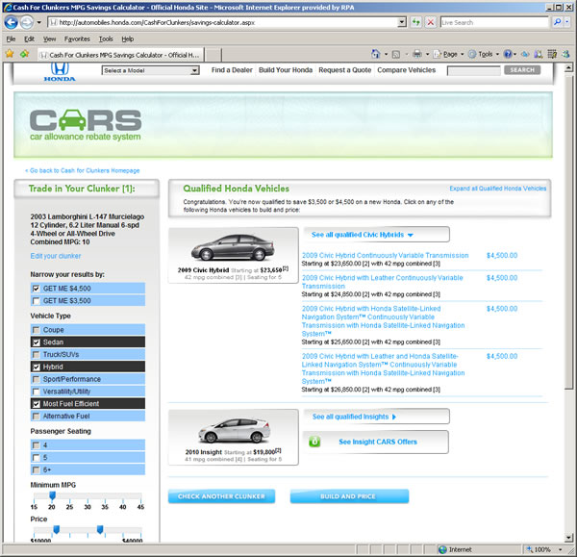Click the blue Help question mark icon

coord(509,55)
